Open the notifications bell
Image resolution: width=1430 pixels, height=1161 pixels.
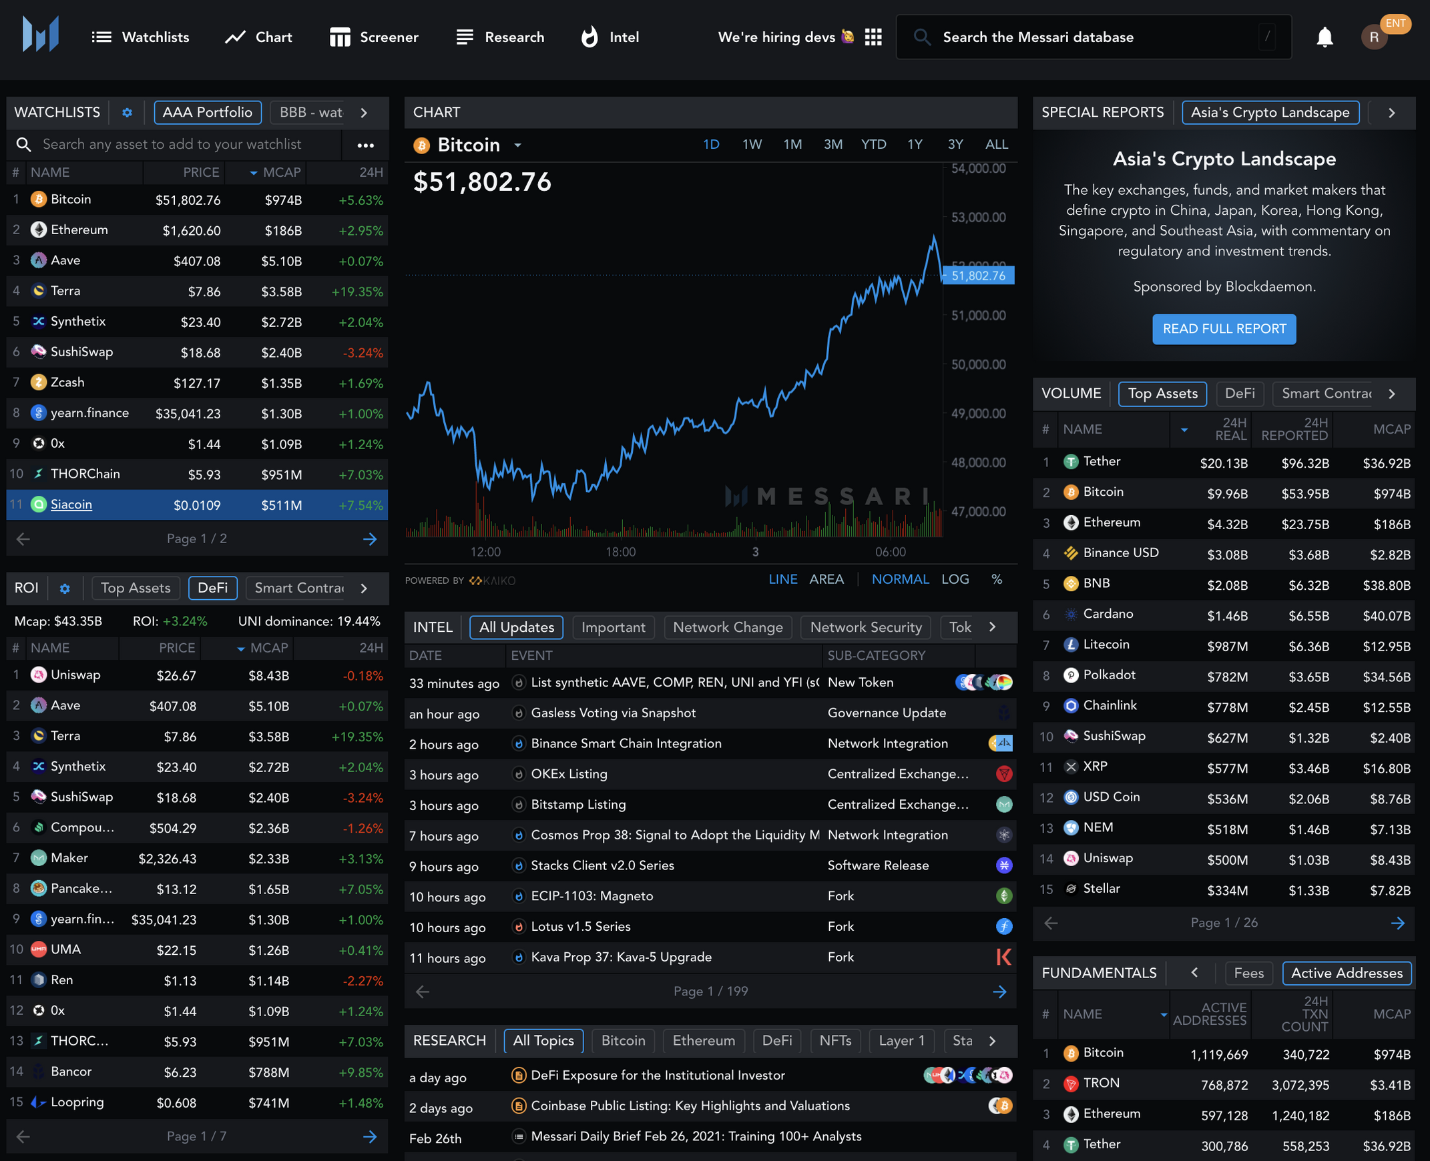[1325, 37]
